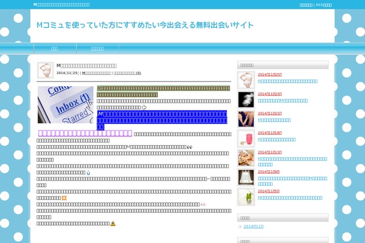Open the post title under 2014 11/9
This screenshot has width=365, height=243.
tap(293, 181)
